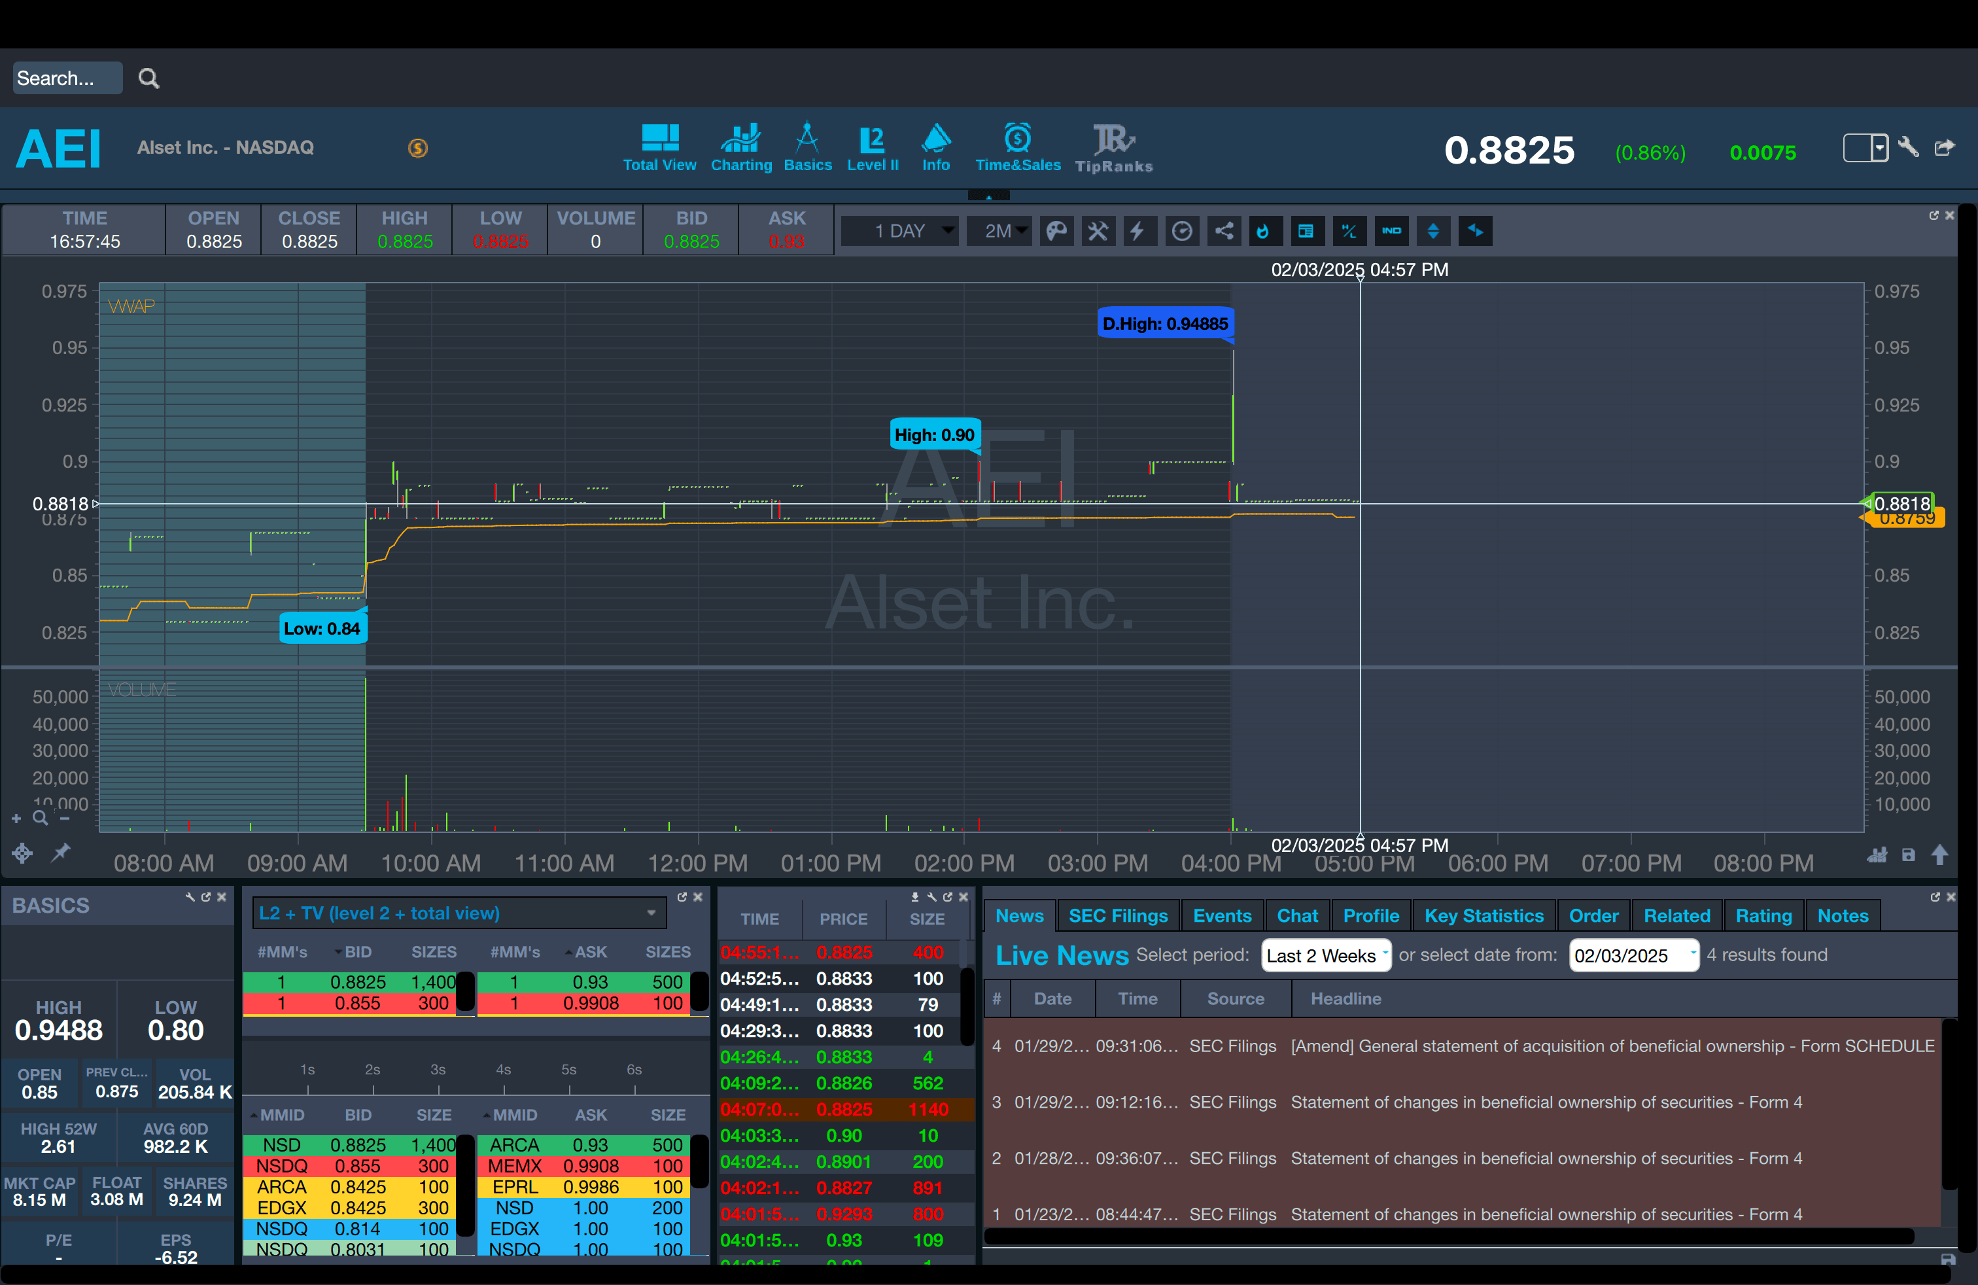1978x1285 pixels.
Task: Click the Search input field
Action: click(x=67, y=78)
